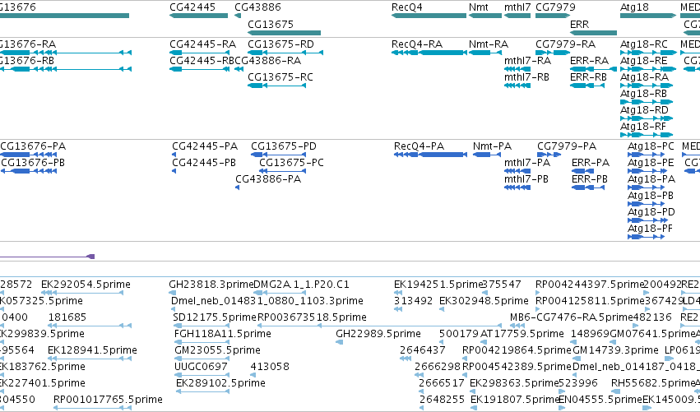Click the ERR gene bar

594,33
